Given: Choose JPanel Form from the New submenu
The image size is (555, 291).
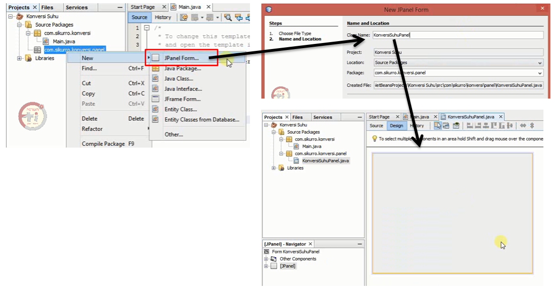Looking at the screenshot, I should (181, 58).
